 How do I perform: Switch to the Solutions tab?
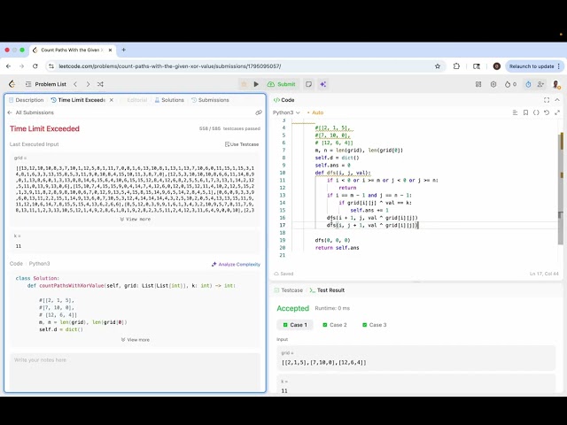click(x=169, y=100)
